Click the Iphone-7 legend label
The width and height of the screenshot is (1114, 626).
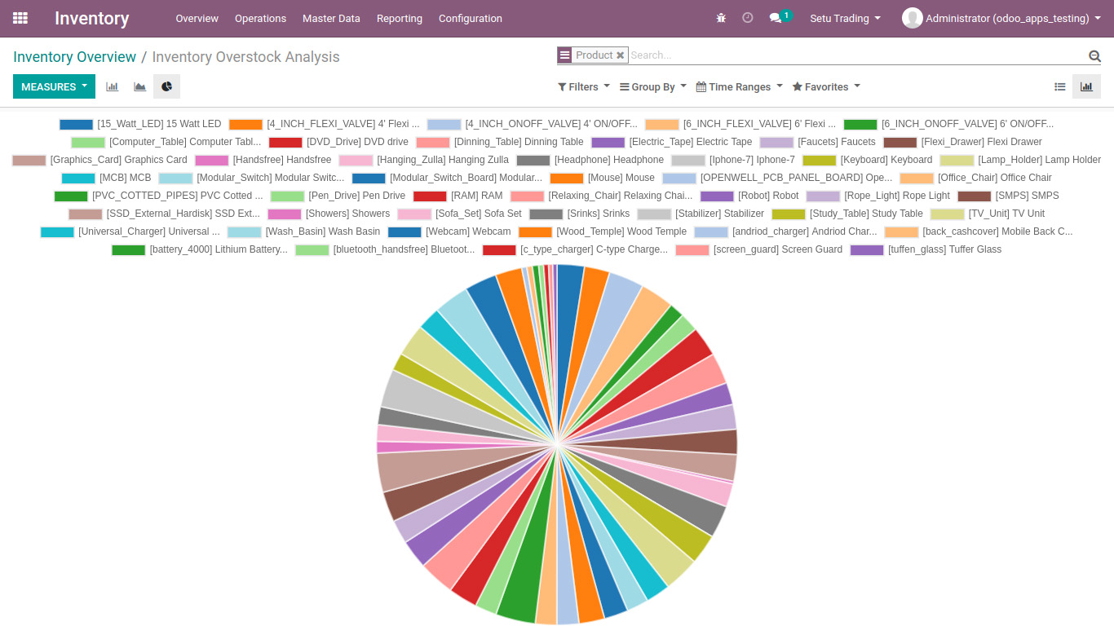pyautogui.click(x=752, y=160)
